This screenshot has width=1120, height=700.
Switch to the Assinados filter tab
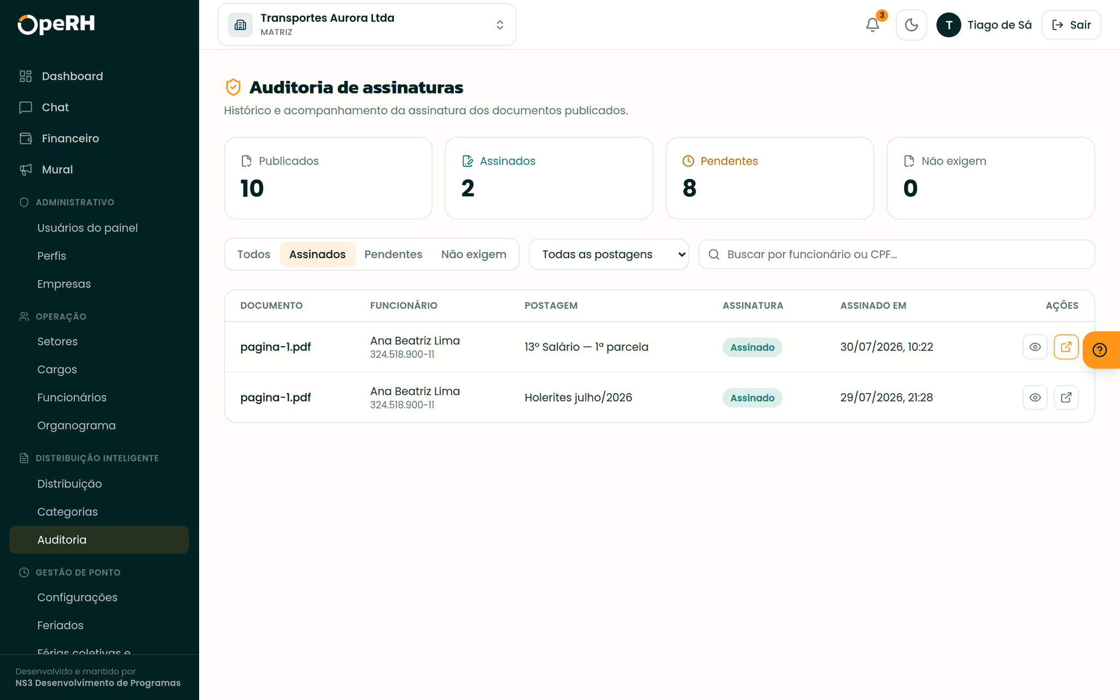click(x=317, y=254)
